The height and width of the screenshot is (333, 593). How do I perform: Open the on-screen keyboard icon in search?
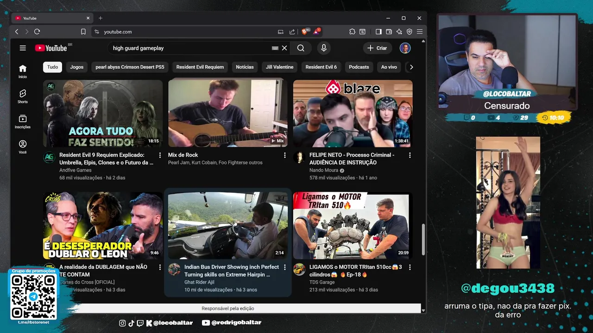pos(275,48)
